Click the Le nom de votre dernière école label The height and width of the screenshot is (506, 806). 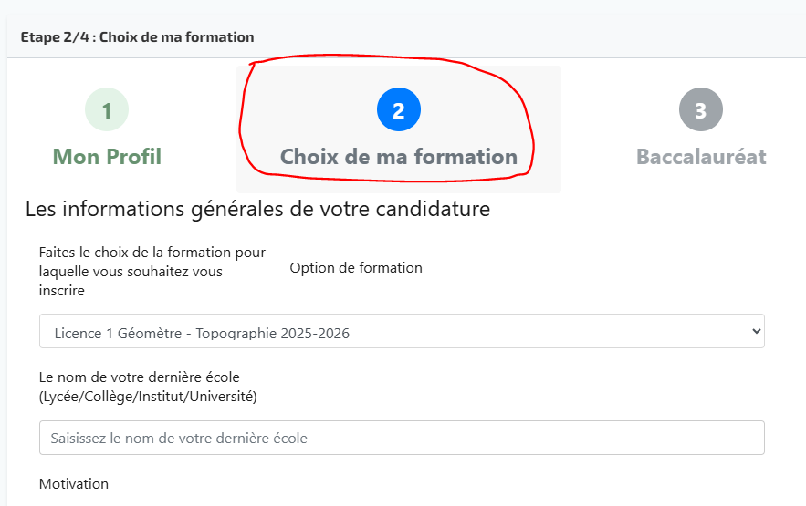[139, 377]
